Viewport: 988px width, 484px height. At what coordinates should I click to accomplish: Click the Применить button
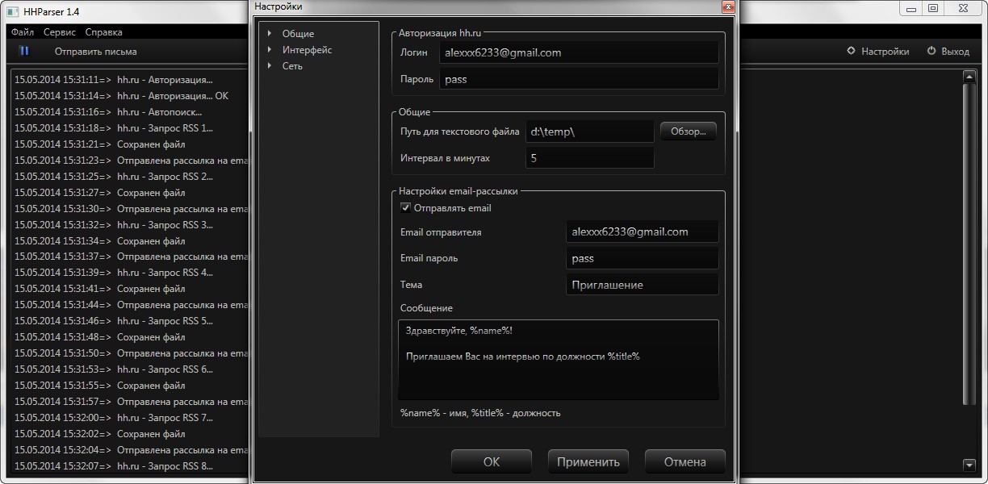tap(588, 461)
